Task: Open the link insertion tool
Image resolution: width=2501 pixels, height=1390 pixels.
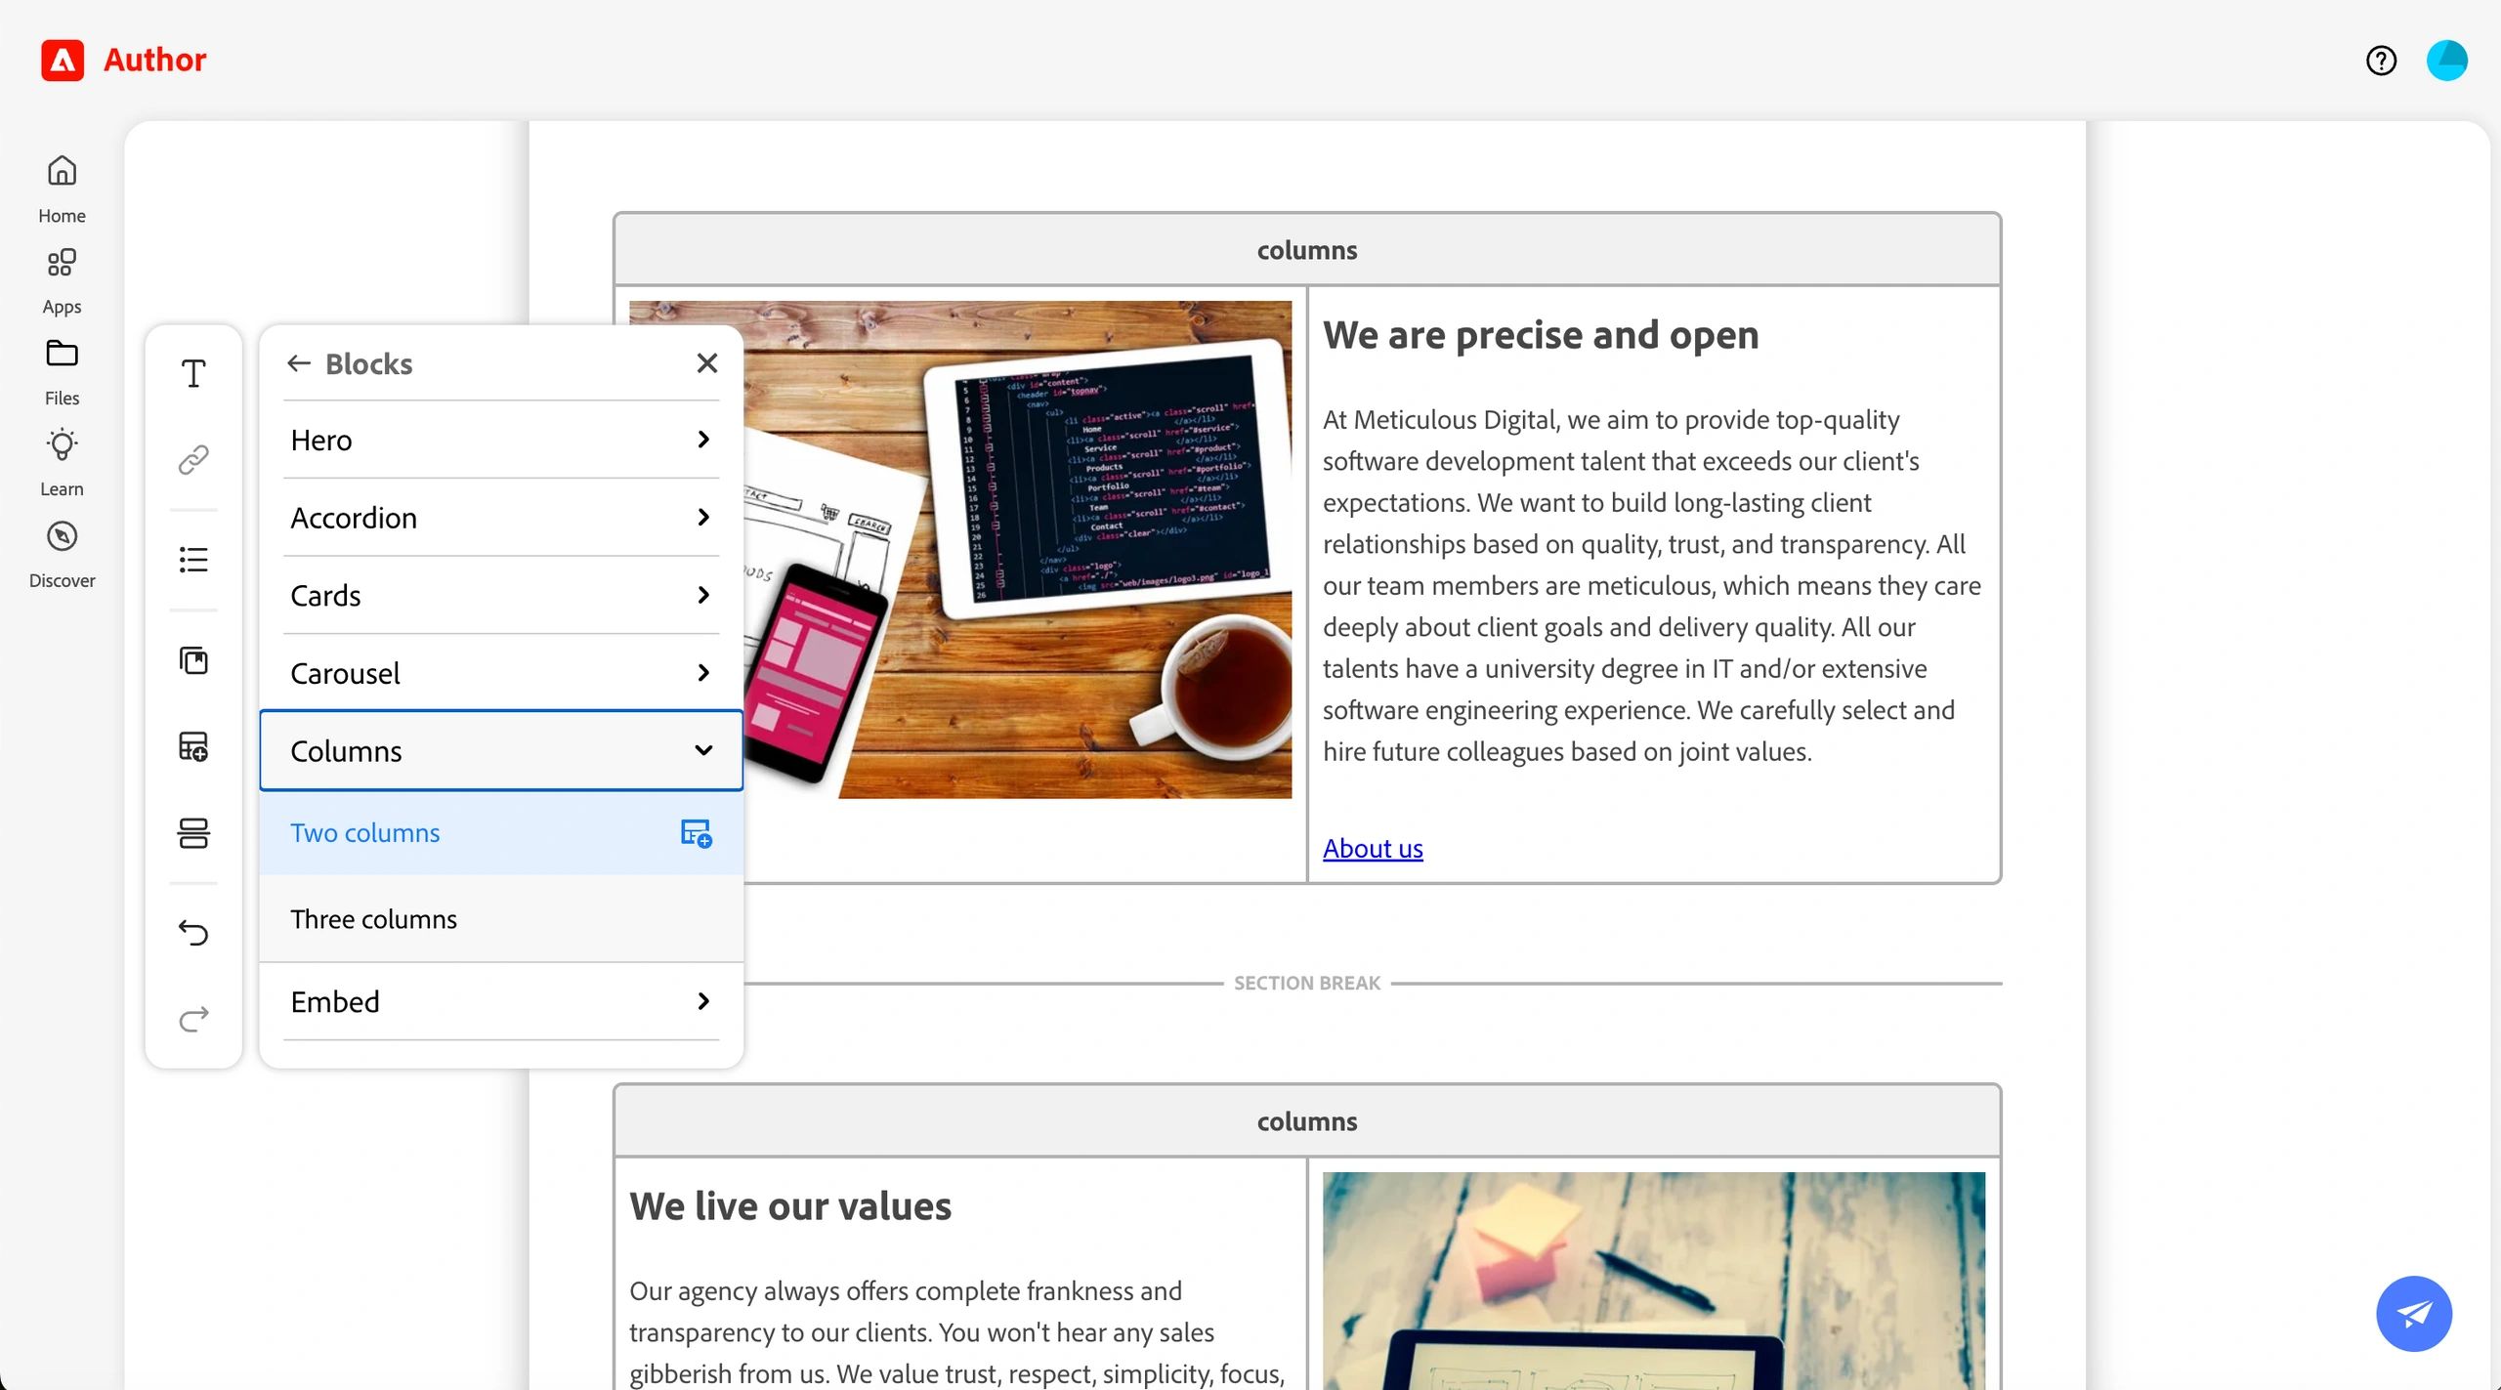Action: [193, 459]
